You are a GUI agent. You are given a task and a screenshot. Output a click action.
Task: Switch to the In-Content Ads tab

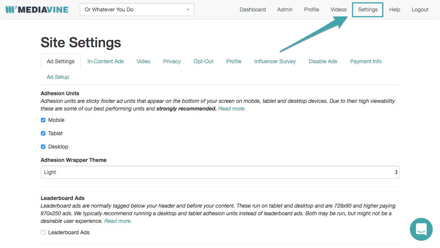(105, 61)
